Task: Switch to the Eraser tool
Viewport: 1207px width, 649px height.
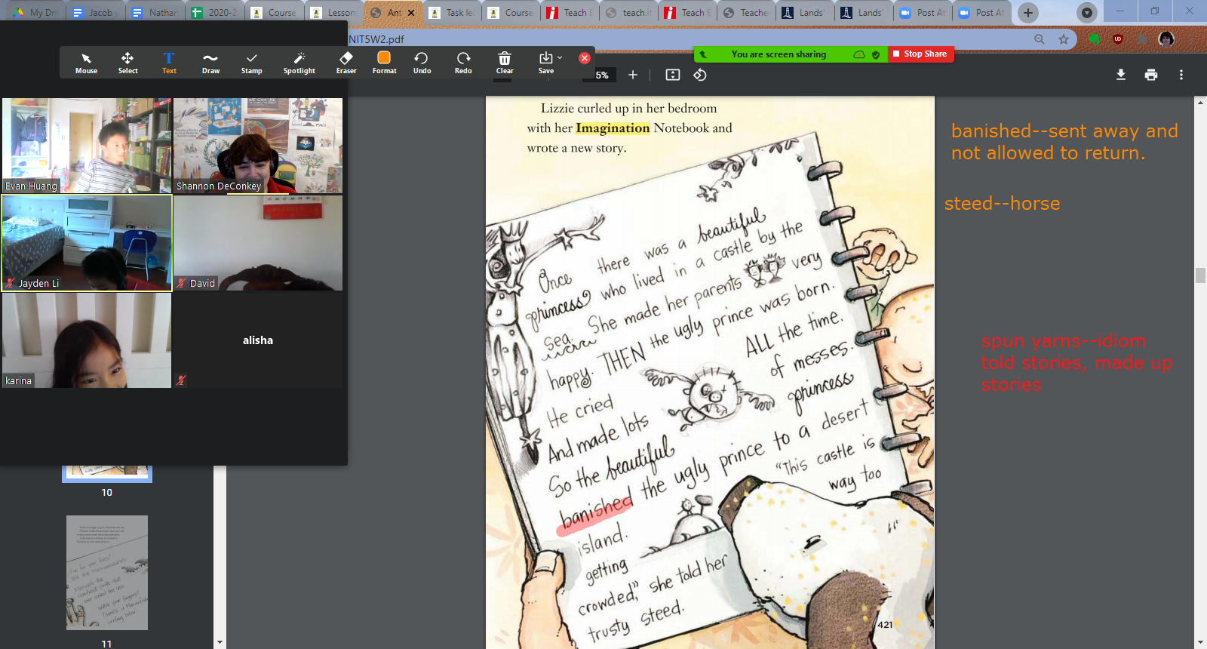Action: point(346,63)
